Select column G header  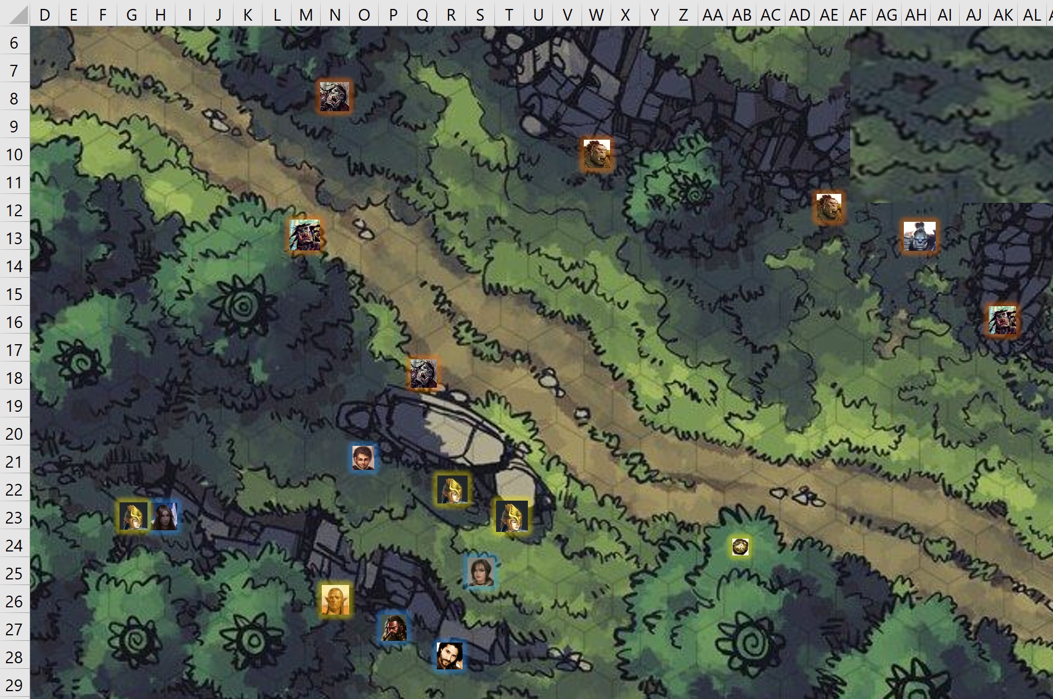point(132,15)
